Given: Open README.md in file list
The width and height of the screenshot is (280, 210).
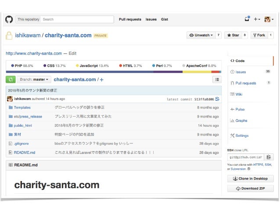Looking at the screenshot, I should coord(25,153).
